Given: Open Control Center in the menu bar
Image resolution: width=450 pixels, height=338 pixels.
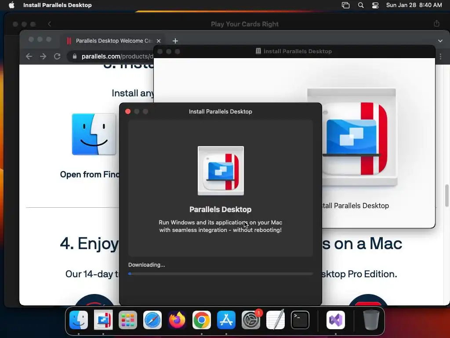Looking at the screenshot, I should pyautogui.click(x=375, y=5).
